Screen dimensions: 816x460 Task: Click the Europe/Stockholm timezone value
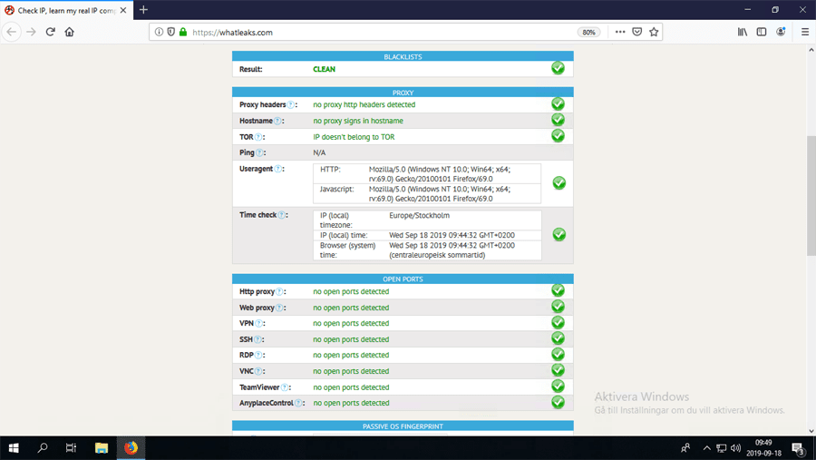click(x=420, y=215)
